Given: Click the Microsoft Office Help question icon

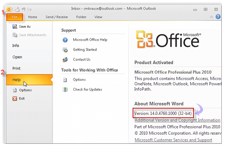Looking at the screenshot, I should pos(65,40).
